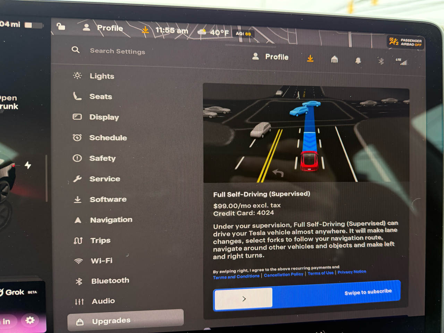
Task: Open the Profile account icon
Action: (x=256, y=57)
